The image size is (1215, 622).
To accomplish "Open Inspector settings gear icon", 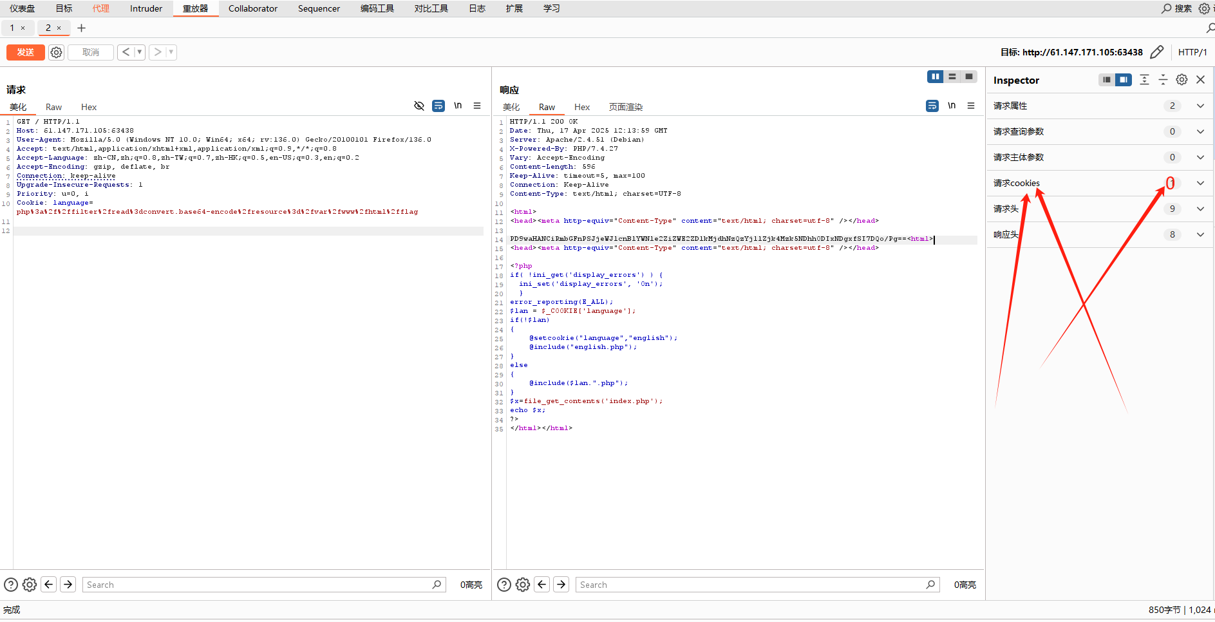I will [x=1182, y=80].
